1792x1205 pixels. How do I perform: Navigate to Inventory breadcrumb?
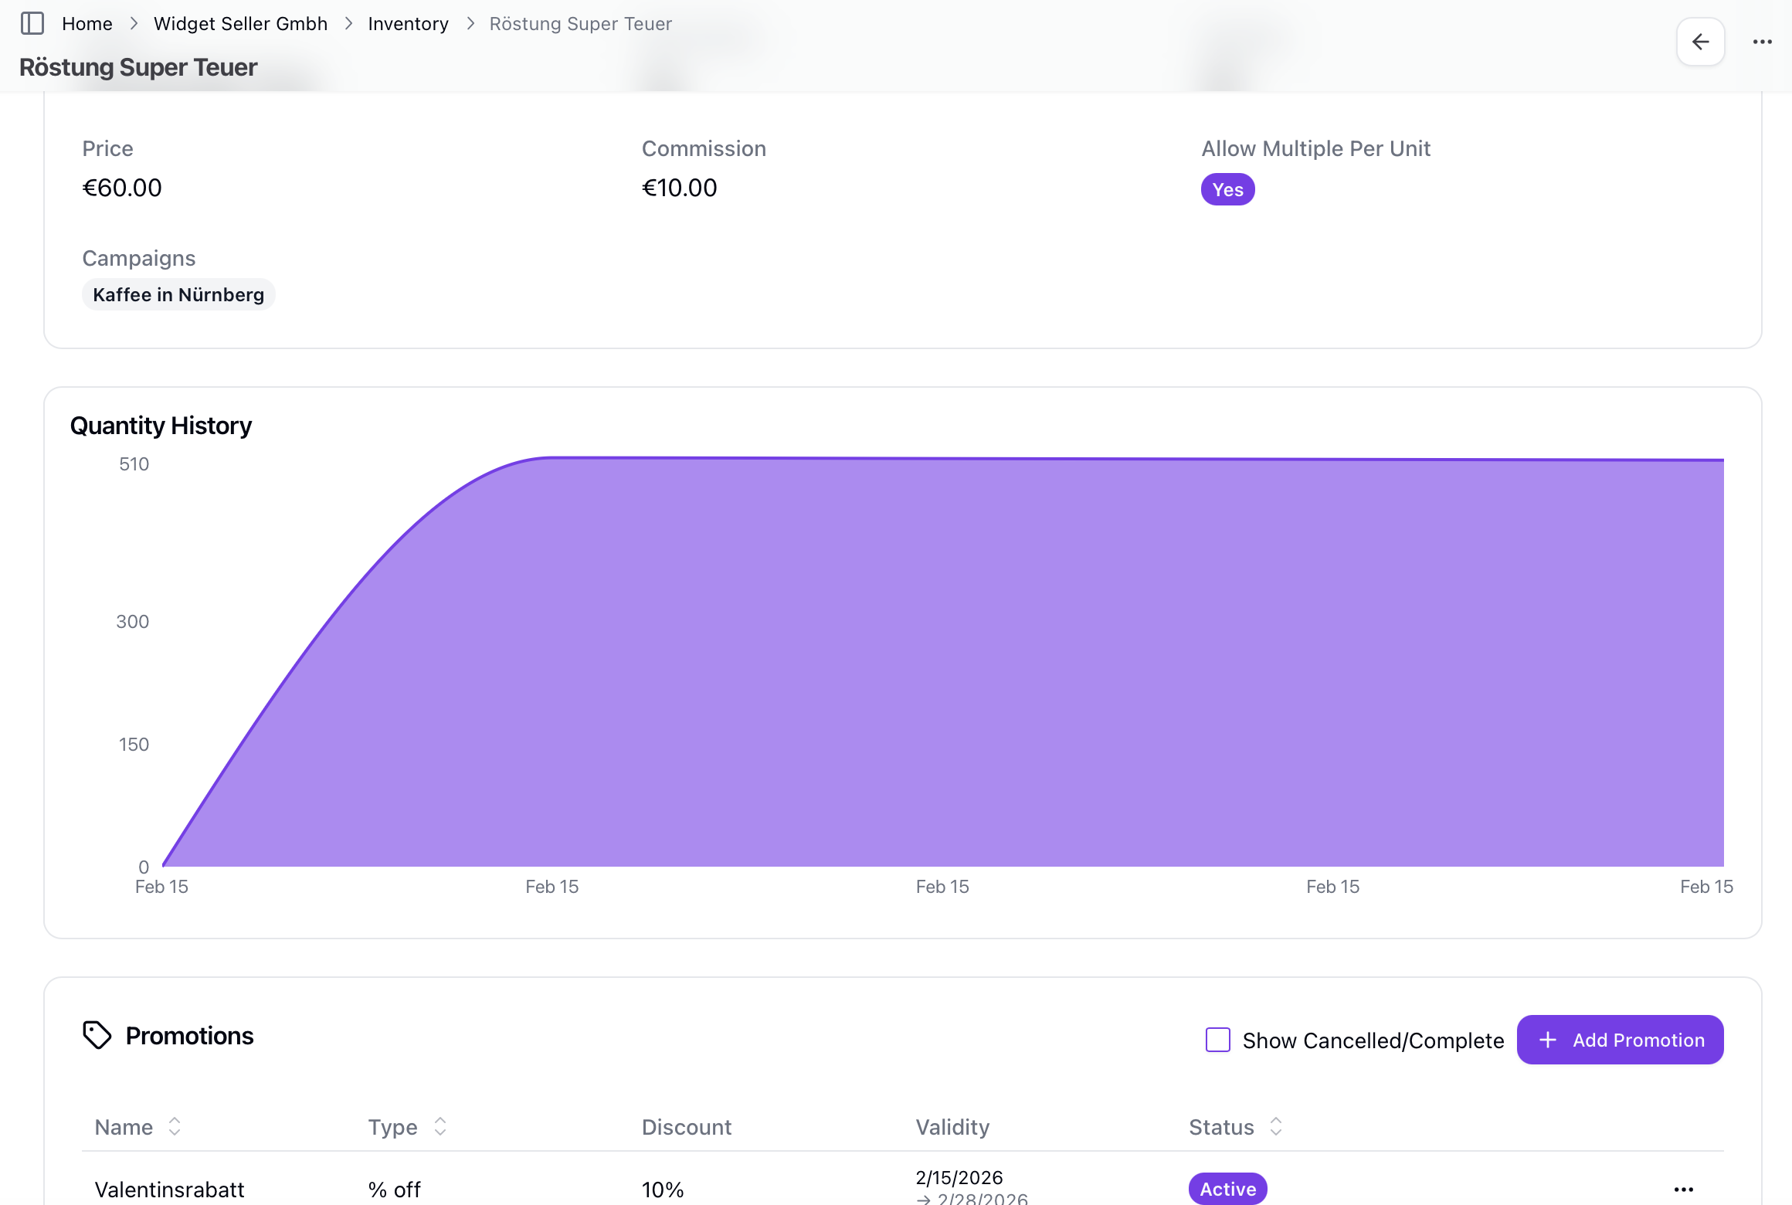tap(408, 24)
